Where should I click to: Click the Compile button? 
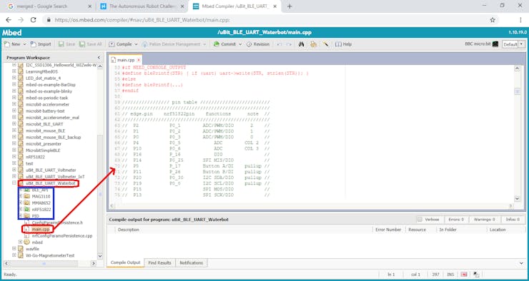(121, 44)
